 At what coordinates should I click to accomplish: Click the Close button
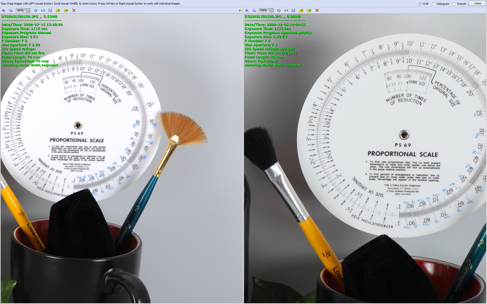pos(477,4)
